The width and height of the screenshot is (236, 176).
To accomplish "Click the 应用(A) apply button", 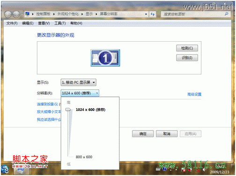I will click(x=191, y=134).
